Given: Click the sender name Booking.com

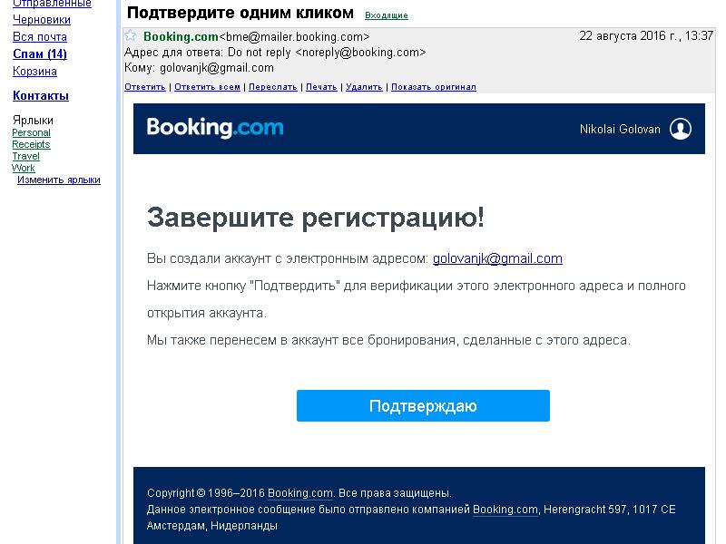Looking at the screenshot, I should coord(181,36).
